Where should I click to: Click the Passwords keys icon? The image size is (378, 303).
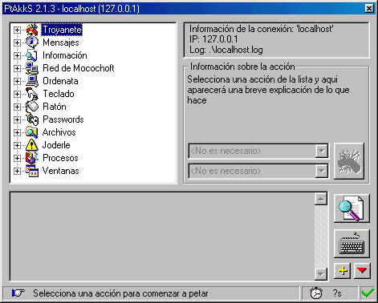coord(32,119)
